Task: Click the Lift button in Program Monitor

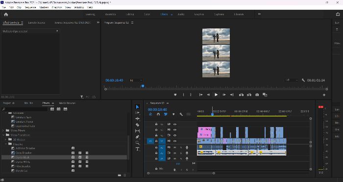Action: pos(241,95)
